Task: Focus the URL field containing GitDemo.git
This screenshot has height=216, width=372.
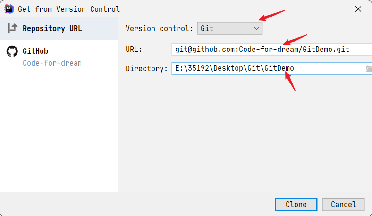Action: [272, 50]
